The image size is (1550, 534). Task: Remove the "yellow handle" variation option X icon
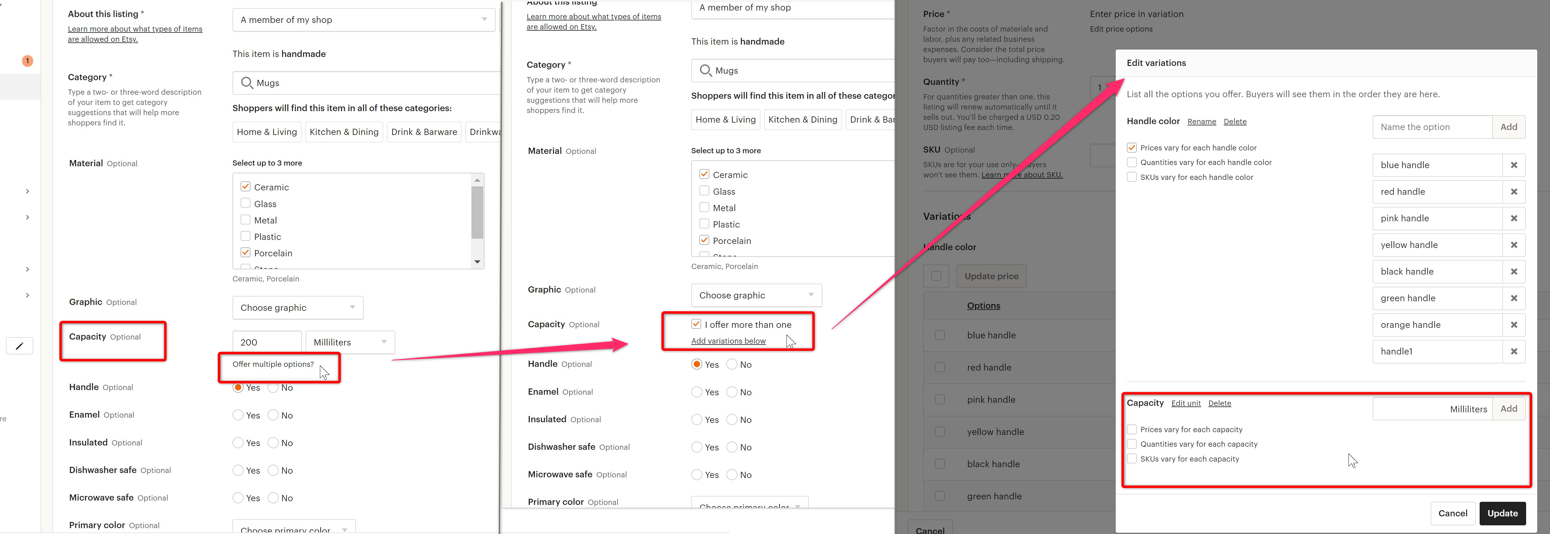[1514, 245]
